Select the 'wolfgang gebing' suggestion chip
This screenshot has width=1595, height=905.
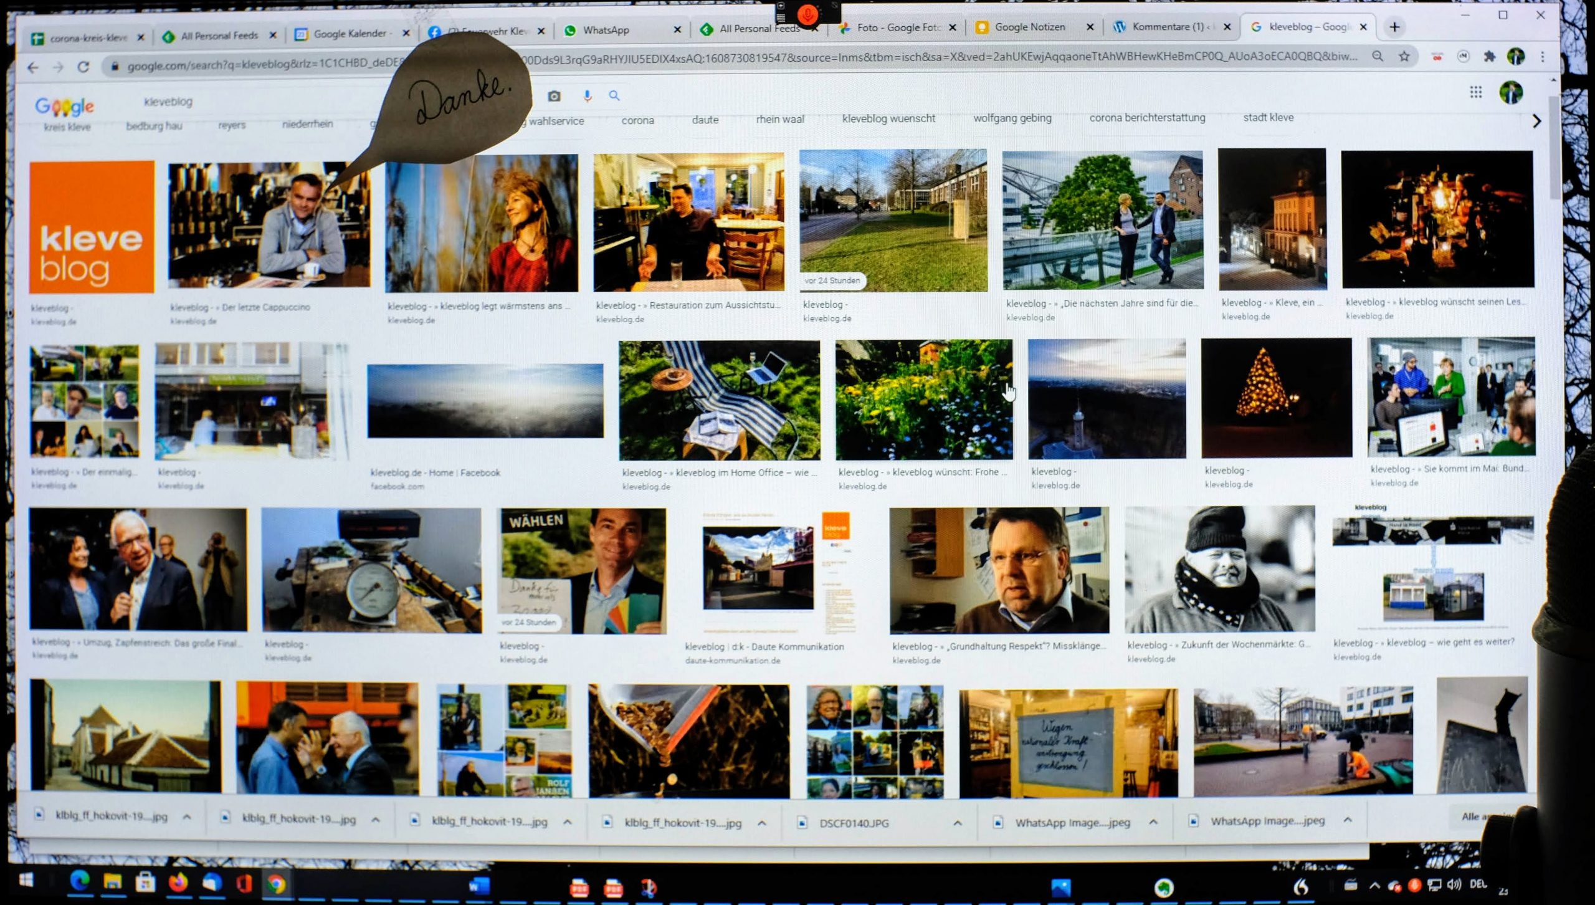tap(1012, 118)
